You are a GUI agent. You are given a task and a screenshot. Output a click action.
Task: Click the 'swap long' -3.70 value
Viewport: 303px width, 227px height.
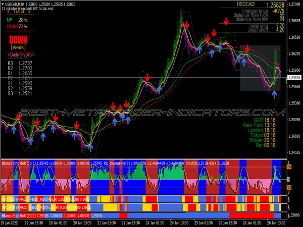click(280, 26)
